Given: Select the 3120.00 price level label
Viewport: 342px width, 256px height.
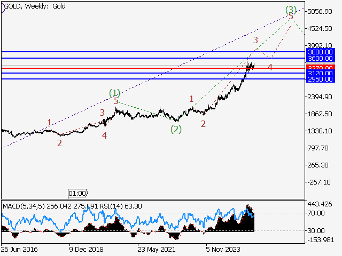Looking at the screenshot, I should point(321,73).
